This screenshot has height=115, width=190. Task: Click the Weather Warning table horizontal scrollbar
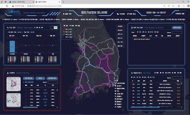tap(30, 107)
